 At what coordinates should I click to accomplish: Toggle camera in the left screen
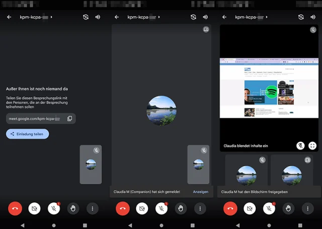coord(34,208)
